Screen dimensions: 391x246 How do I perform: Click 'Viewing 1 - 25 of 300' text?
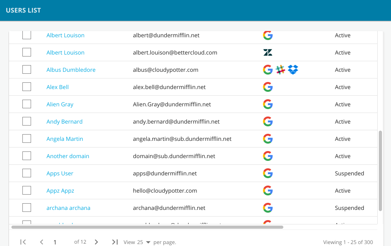click(x=348, y=242)
